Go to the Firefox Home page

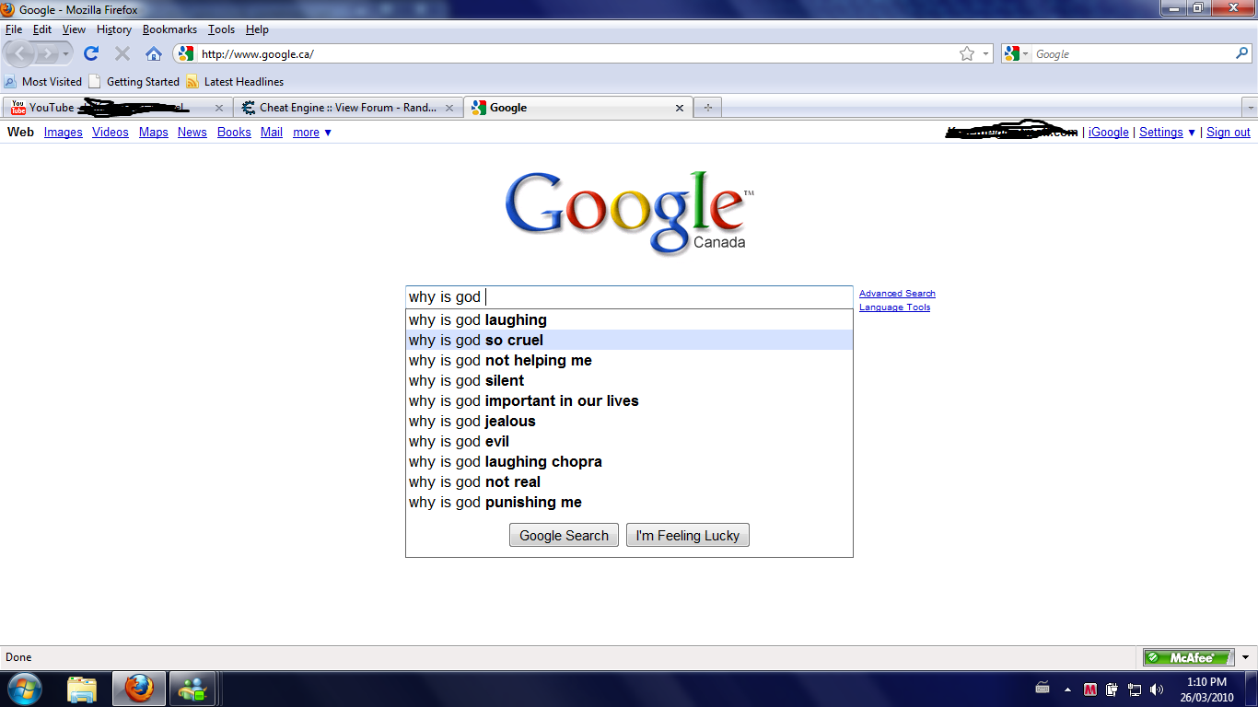(154, 53)
